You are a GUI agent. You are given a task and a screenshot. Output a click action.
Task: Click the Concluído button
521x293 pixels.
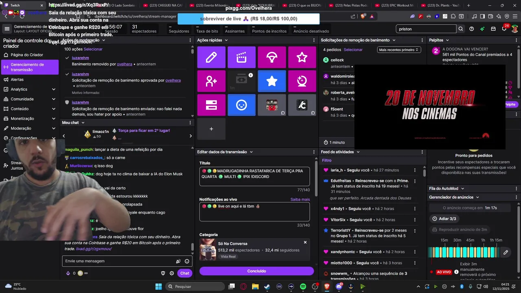pyautogui.click(x=256, y=271)
